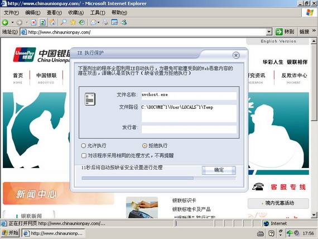Open the 查看(V) menu
This screenshot has width=318, height=239.
[54, 13]
